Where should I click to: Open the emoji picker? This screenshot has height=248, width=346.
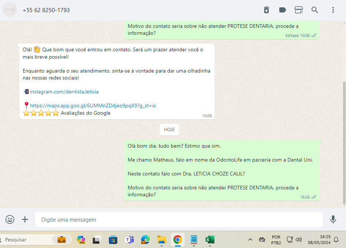pyautogui.click(x=10, y=219)
